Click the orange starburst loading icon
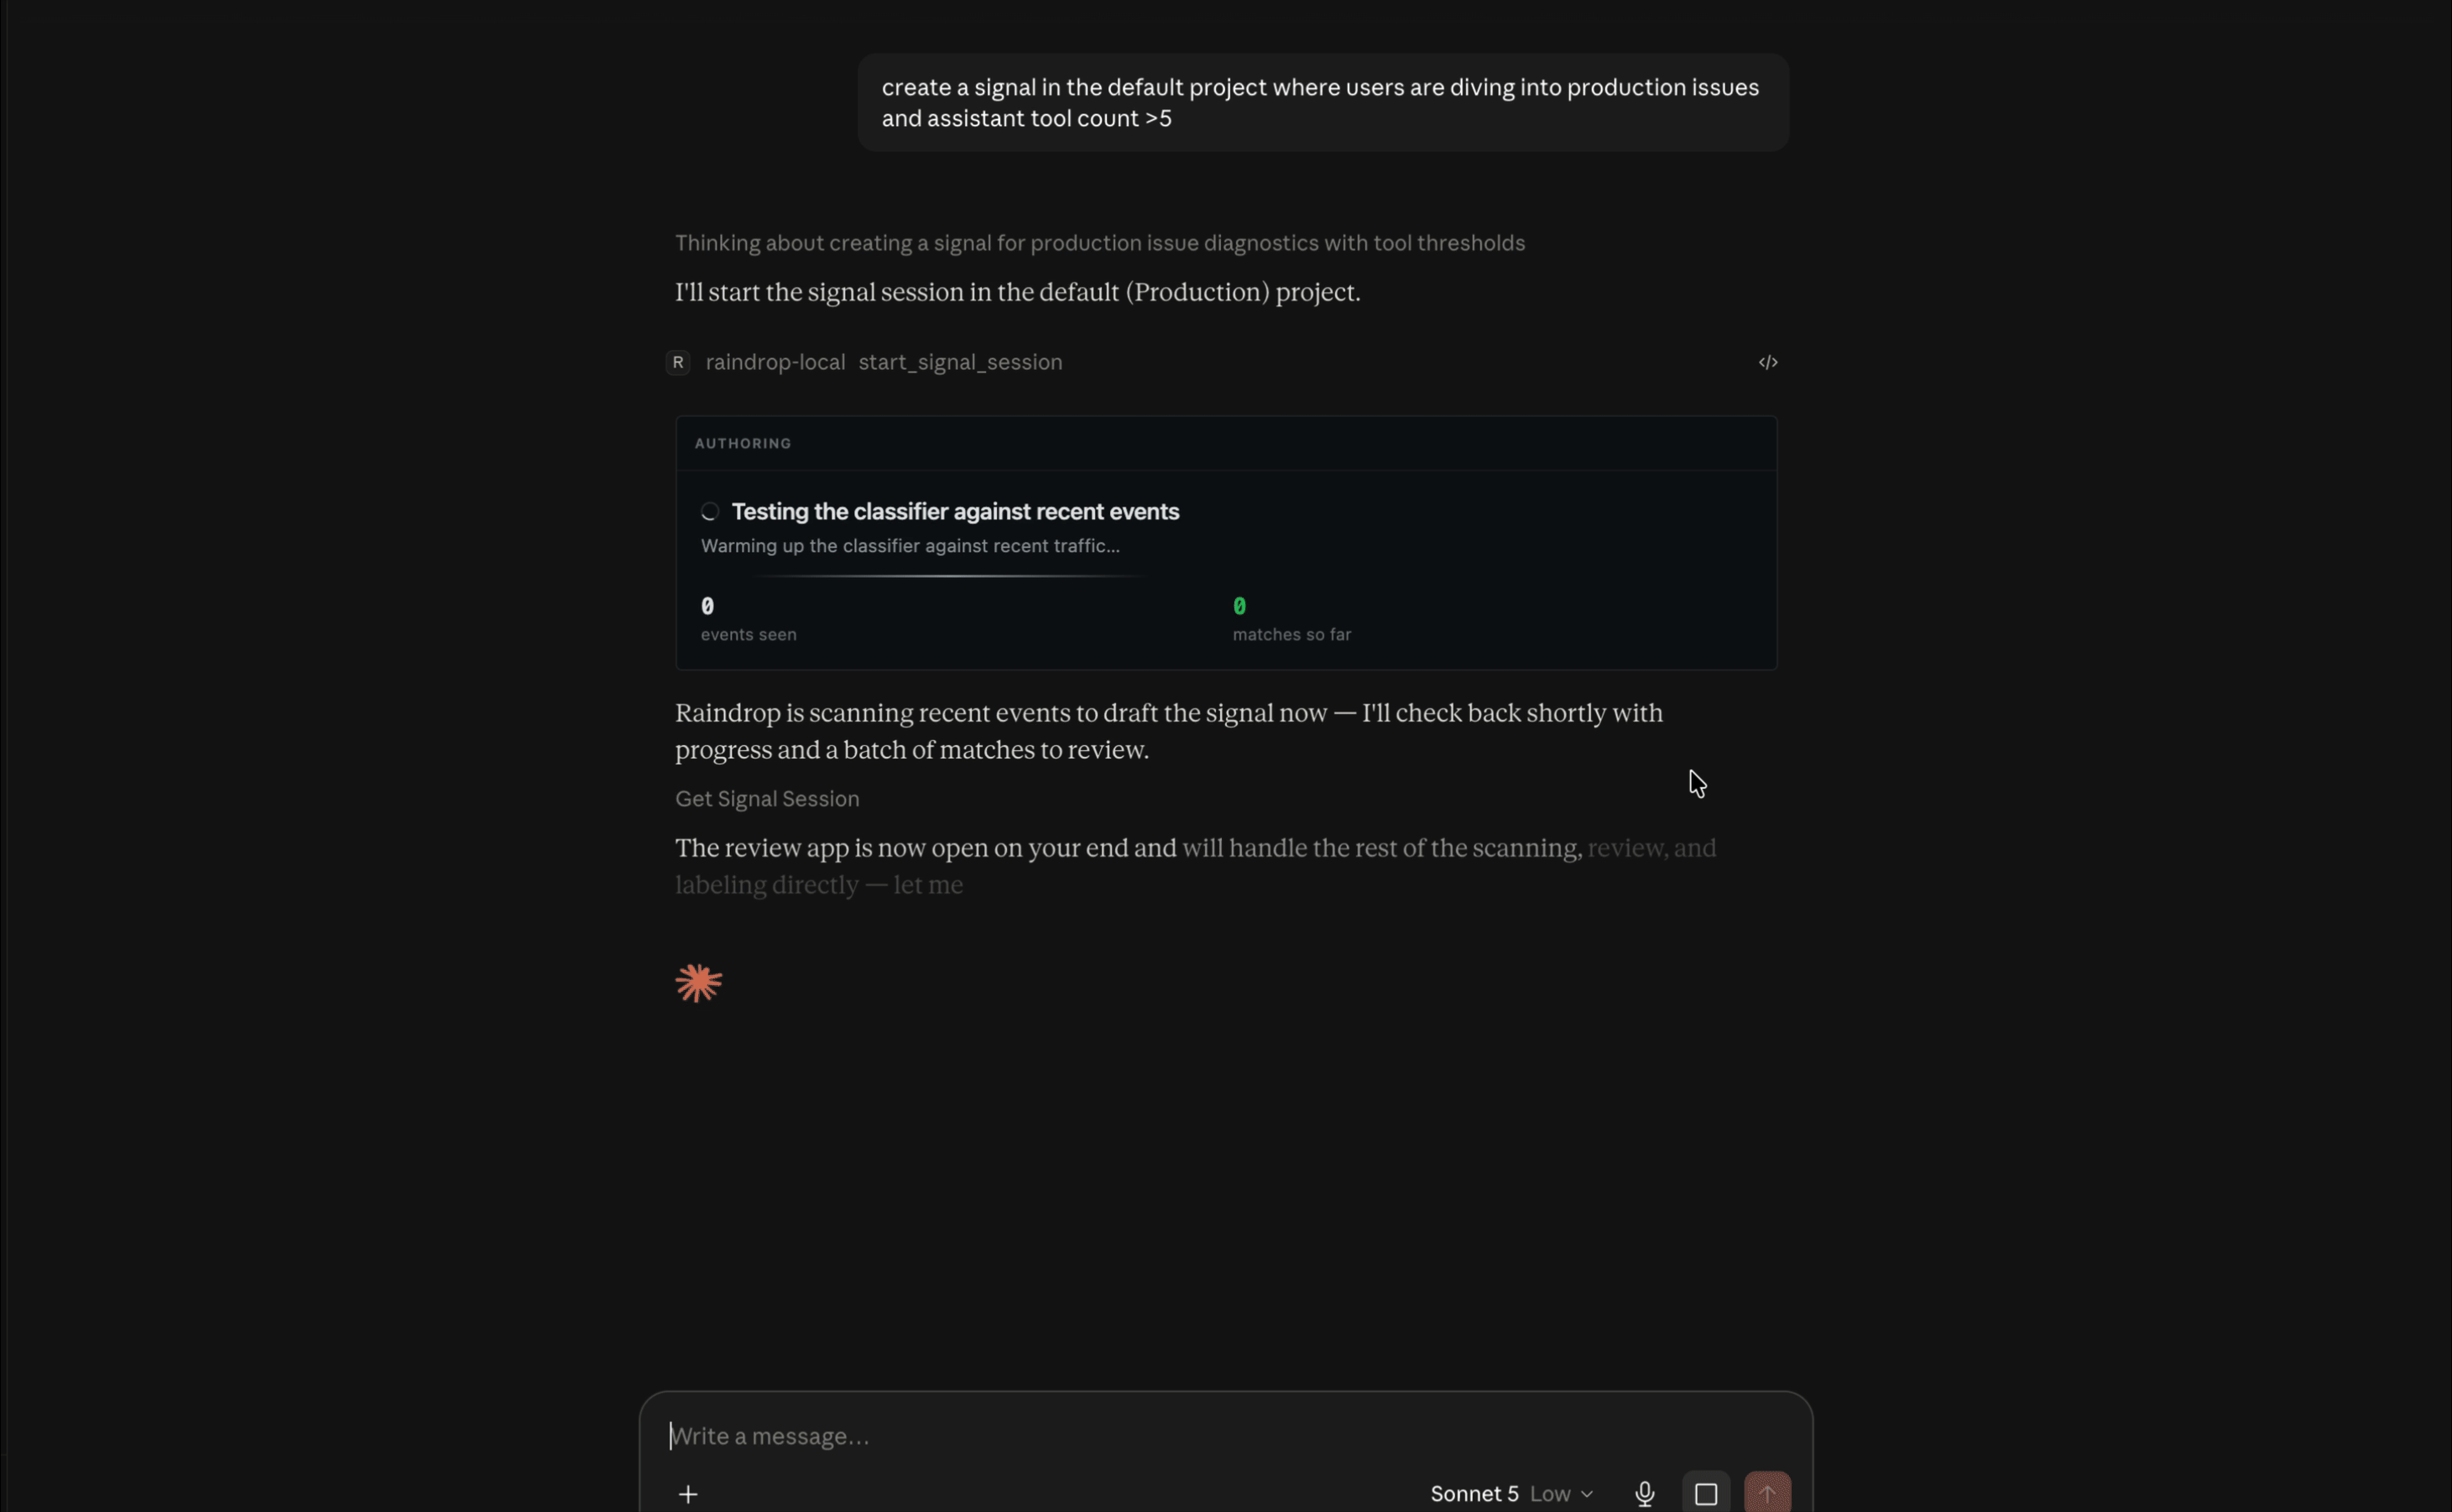This screenshot has width=2452, height=1512. [698, 983]
